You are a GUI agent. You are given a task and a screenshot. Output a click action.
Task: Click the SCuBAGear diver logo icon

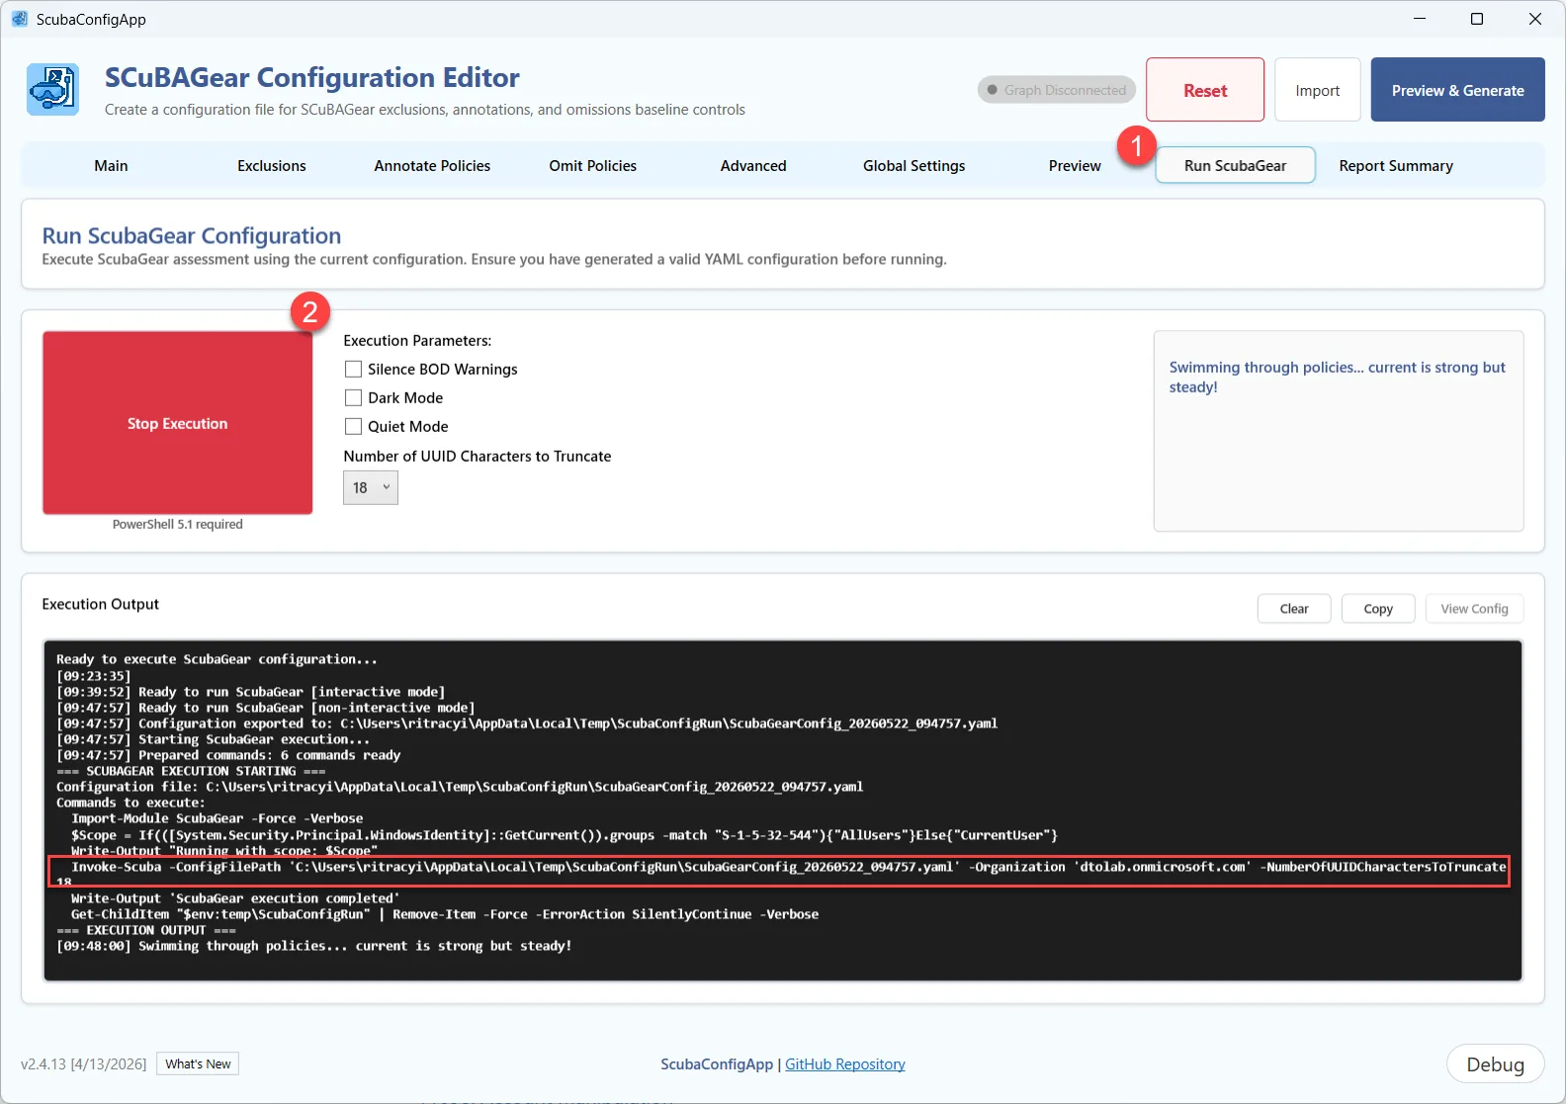pos(52,90)
